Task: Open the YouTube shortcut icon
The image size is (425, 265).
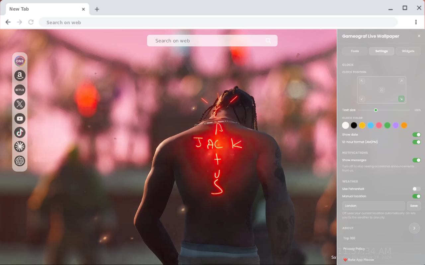Action: pyautogui.click(x=20, y=118)
